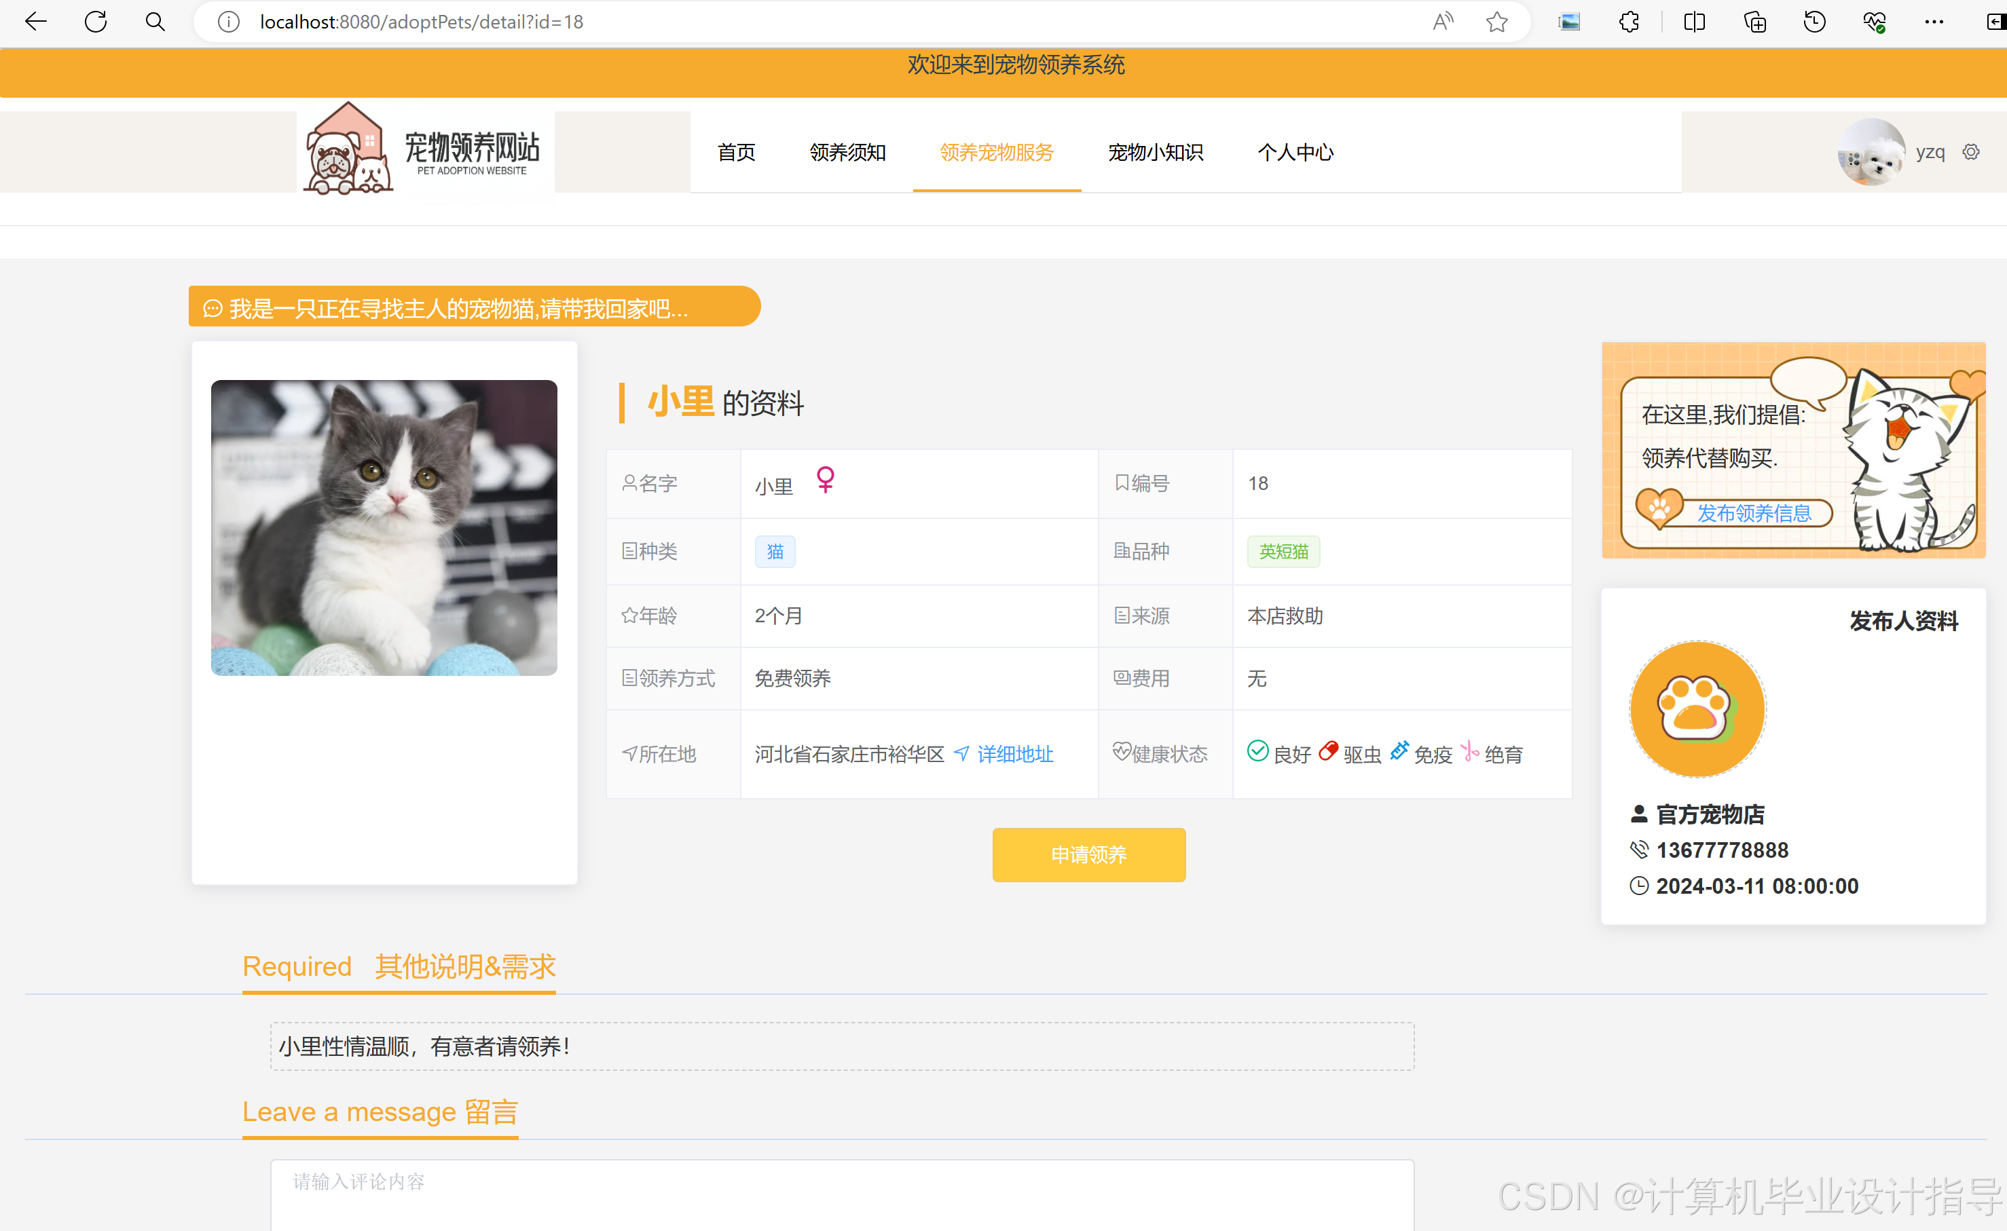
Task: Click the settings gear next to yzq
Action: (1971, 152)
